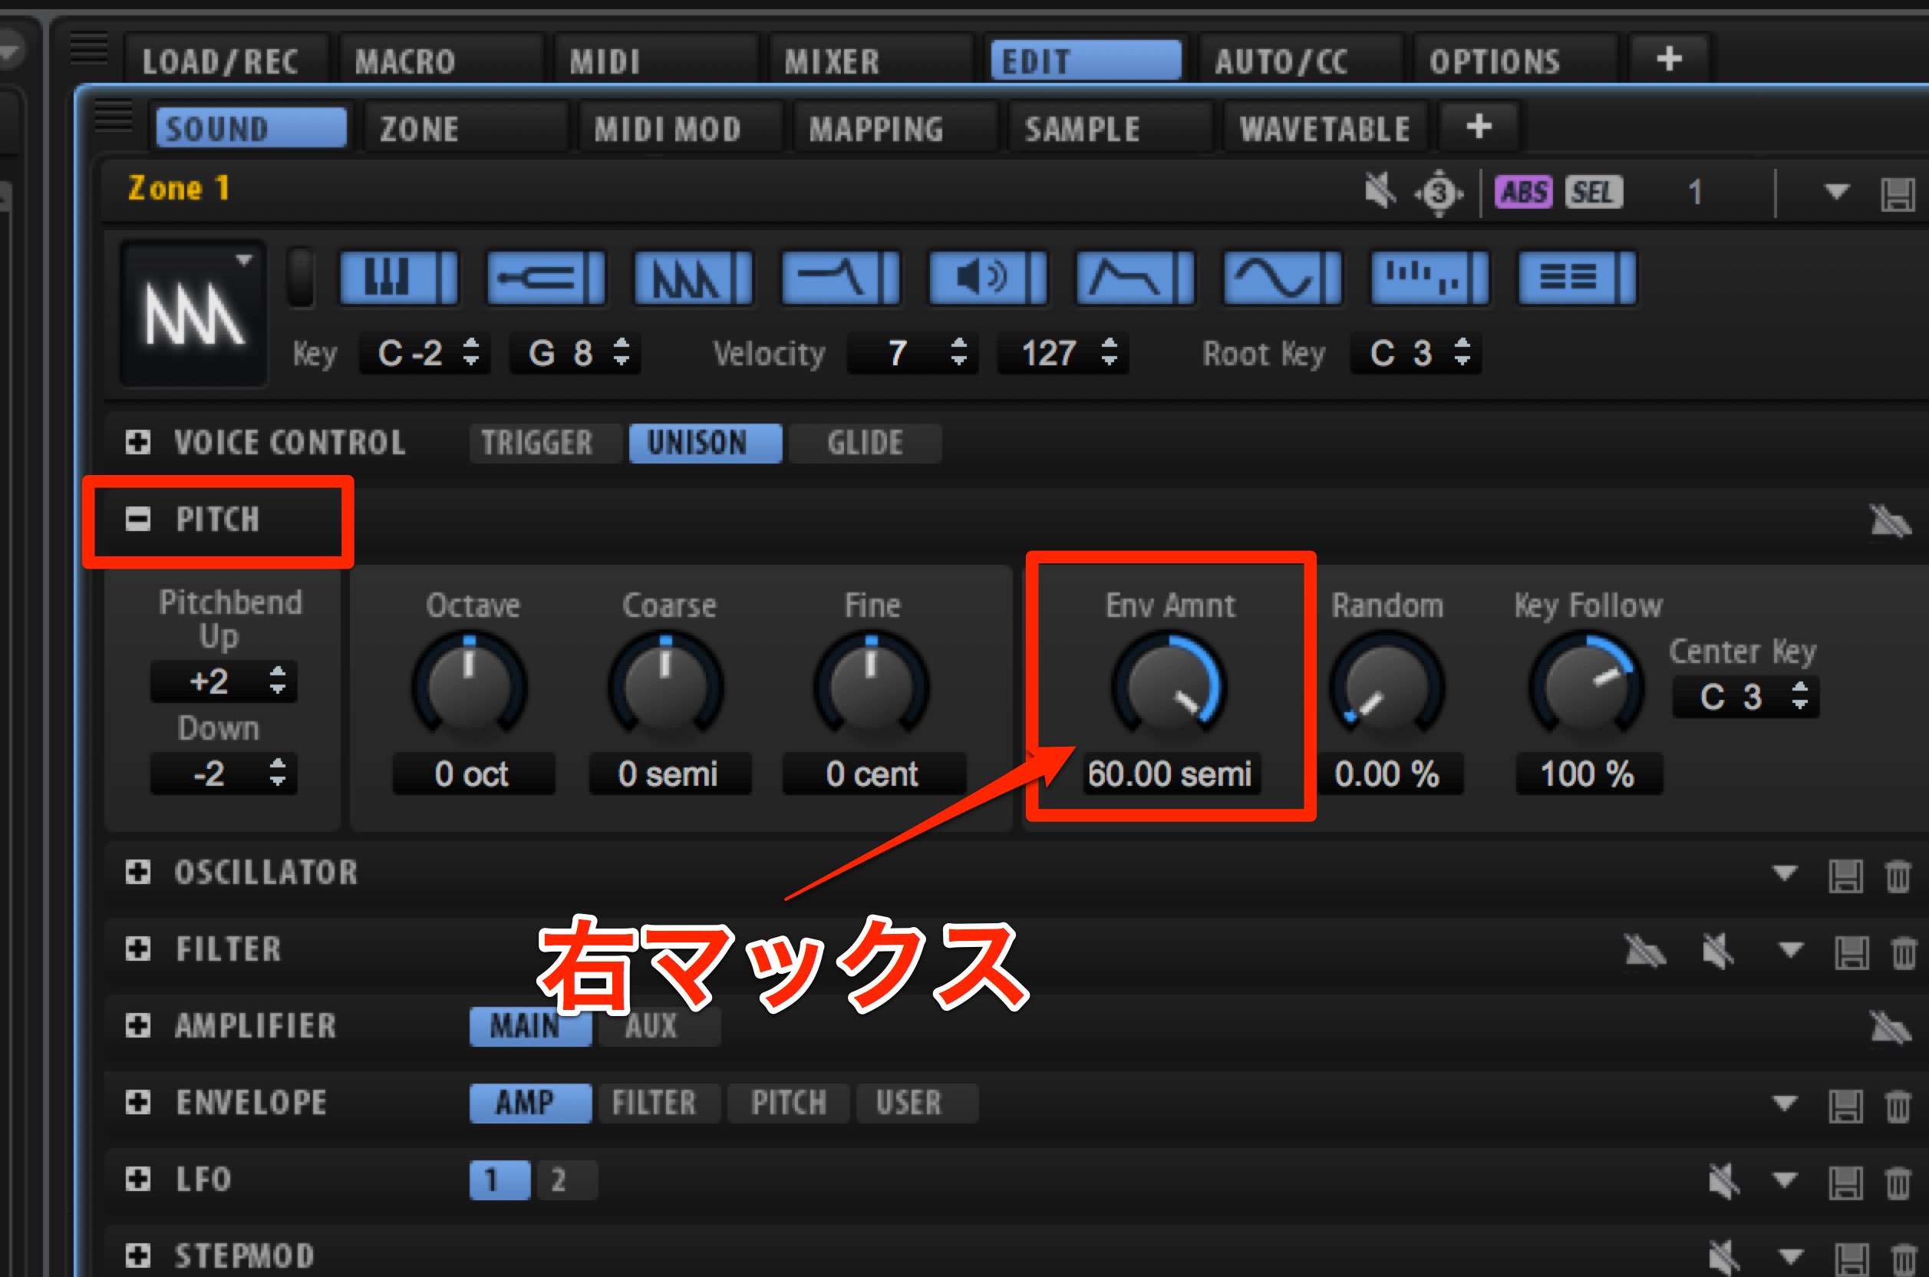This screenshot has height=1277, width=1929.
Task: Switch to the MIXER tab
Action: pos(871,61)
